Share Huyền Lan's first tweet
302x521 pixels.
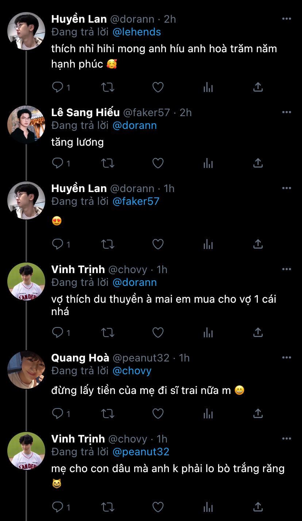click(x=258, y=87)
